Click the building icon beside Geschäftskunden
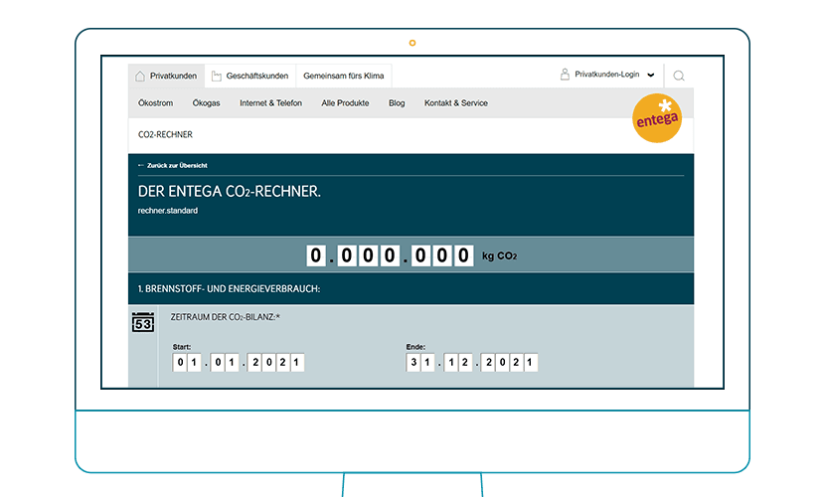Viewport: 825px width, 497px height. (x=217, y=77)
